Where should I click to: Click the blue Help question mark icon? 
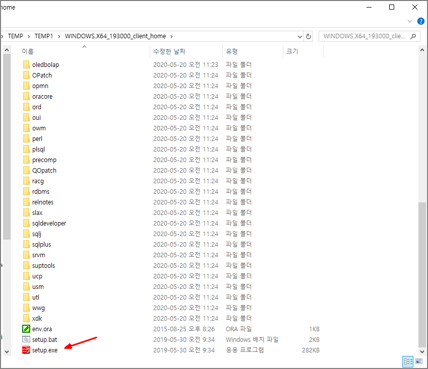tap(421, 21)
